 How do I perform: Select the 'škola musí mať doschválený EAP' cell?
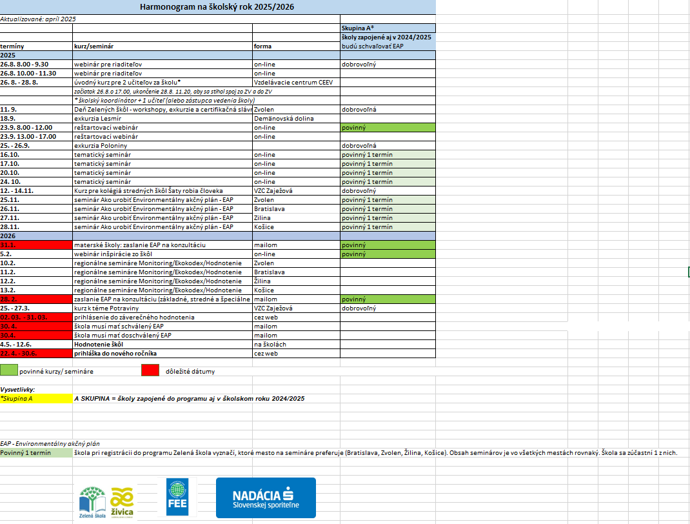pos(163,335)
